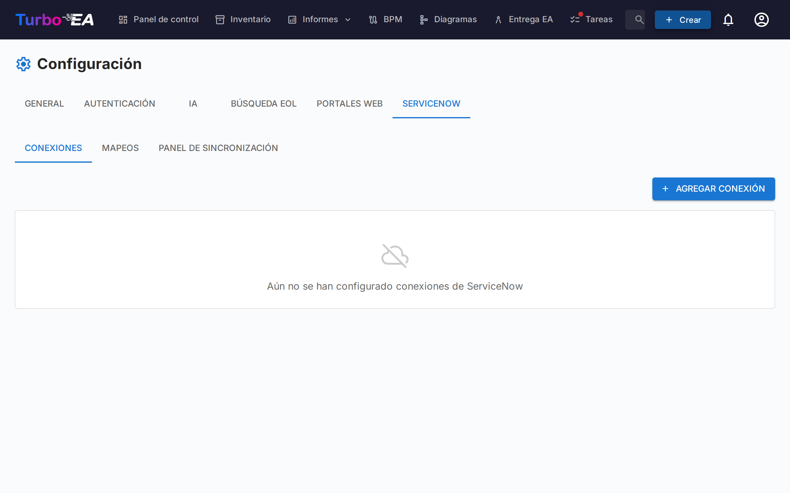The width and height of the screenshot is (790, 493).
Task: Open PANEL DE SINCRONIZACIÓN section
Action: [x=218, y=148]
